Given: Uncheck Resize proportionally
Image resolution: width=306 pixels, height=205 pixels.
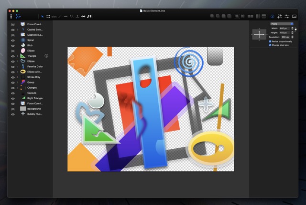Looking at the screenshot, I should pos(270,41).
